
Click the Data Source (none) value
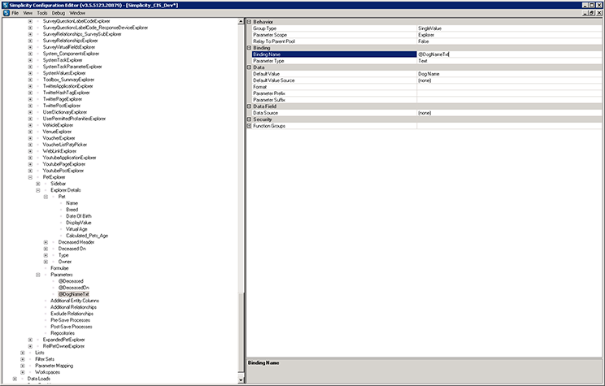tap(509, 113)
